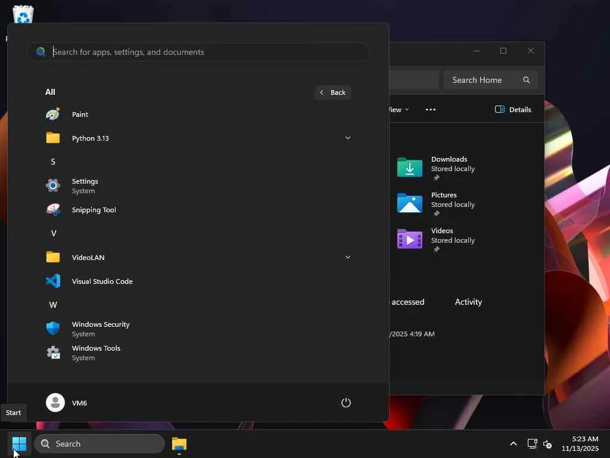Click the Paint label text
Viewport: 610px width, 458px height.
[x=80, y=114]
